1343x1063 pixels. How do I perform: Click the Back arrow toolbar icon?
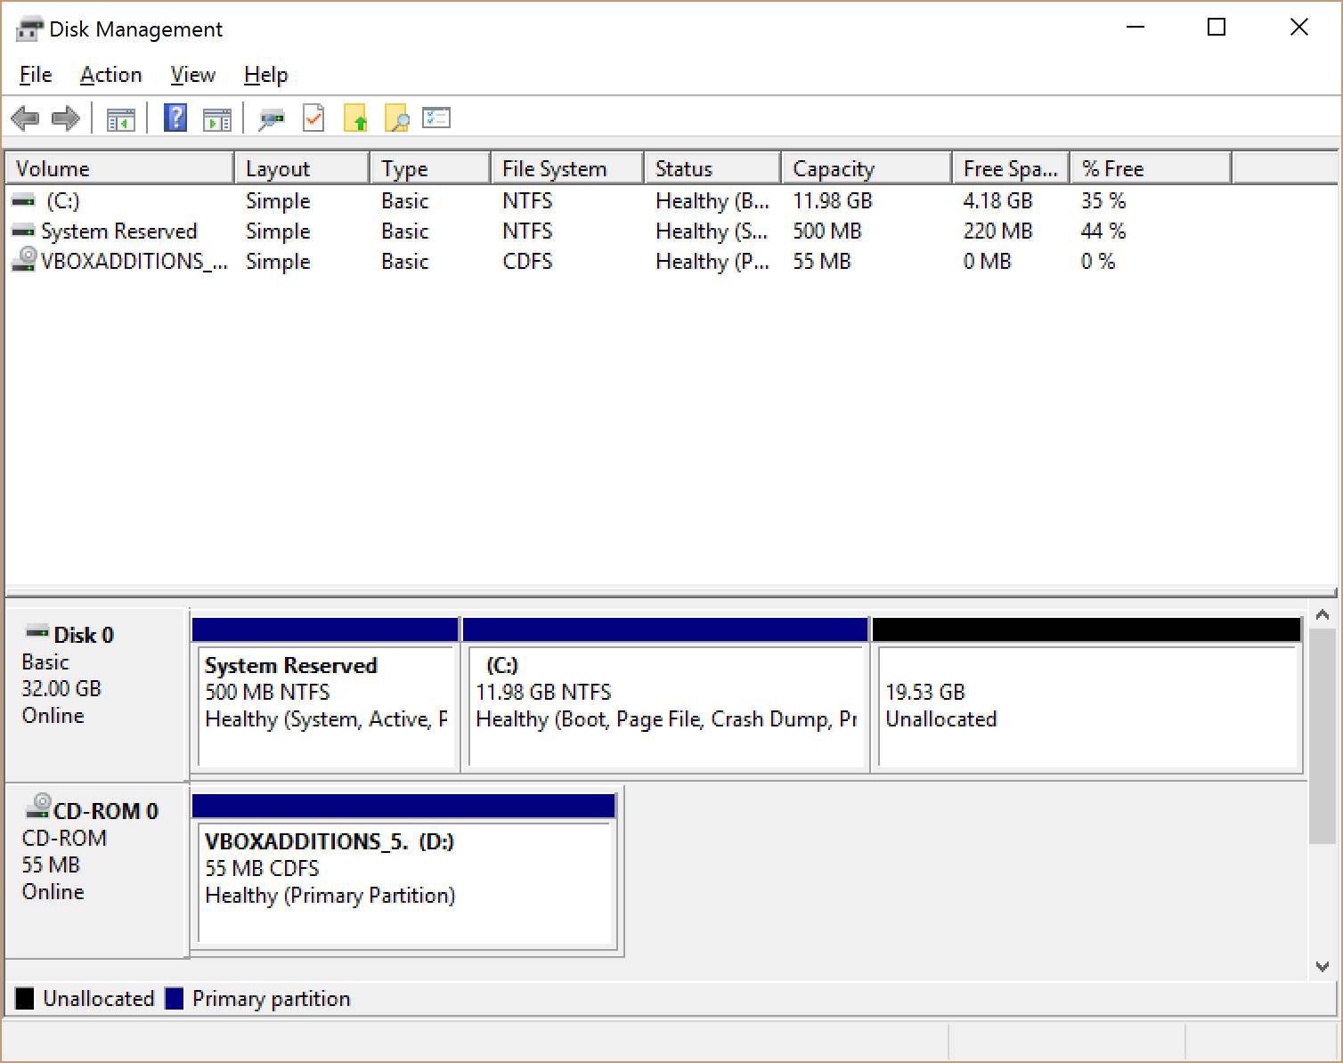tap(25, 118)
